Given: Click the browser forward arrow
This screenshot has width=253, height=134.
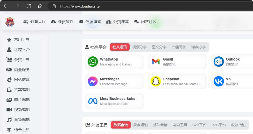Looking at the screenshot, I should [17, 6].
